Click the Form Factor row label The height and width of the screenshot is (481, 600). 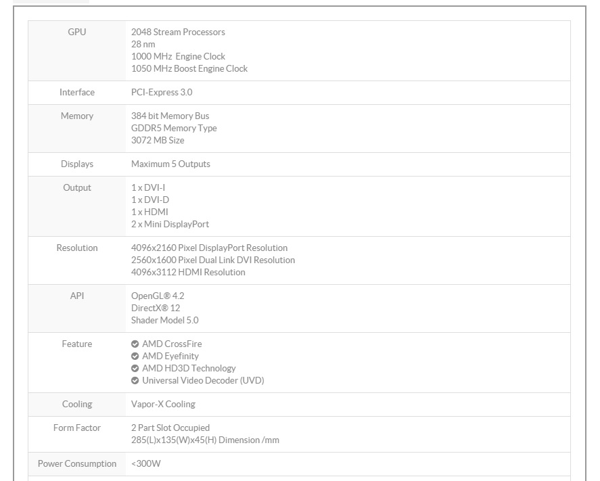pos(77,428)
